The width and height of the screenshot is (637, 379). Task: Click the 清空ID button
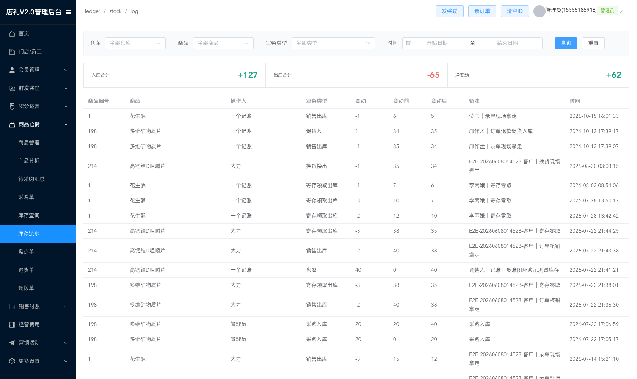pos(515,11)
